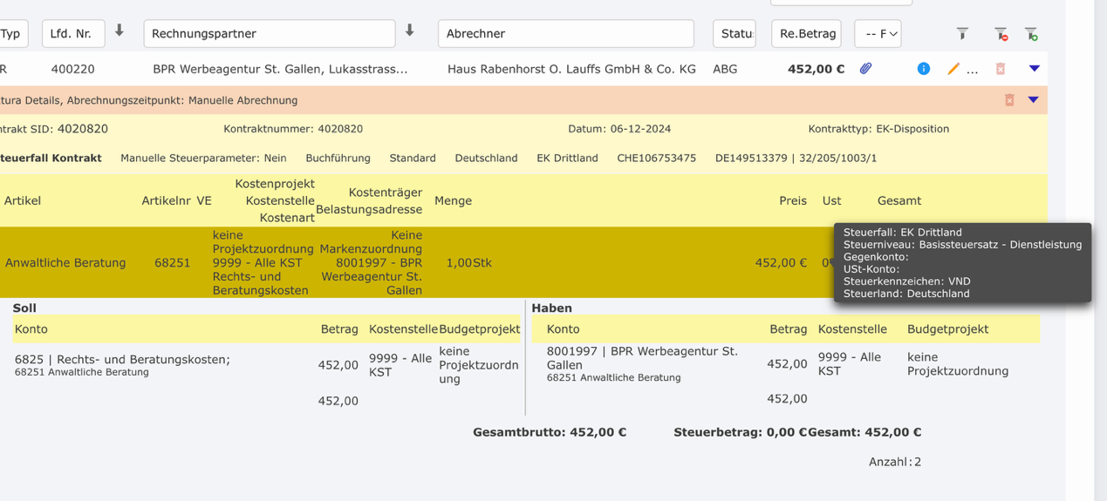Screen dimensions: 1107x501
Task: Collapse the invoice row 400220 triangle
Action: tap(1035, 69)
